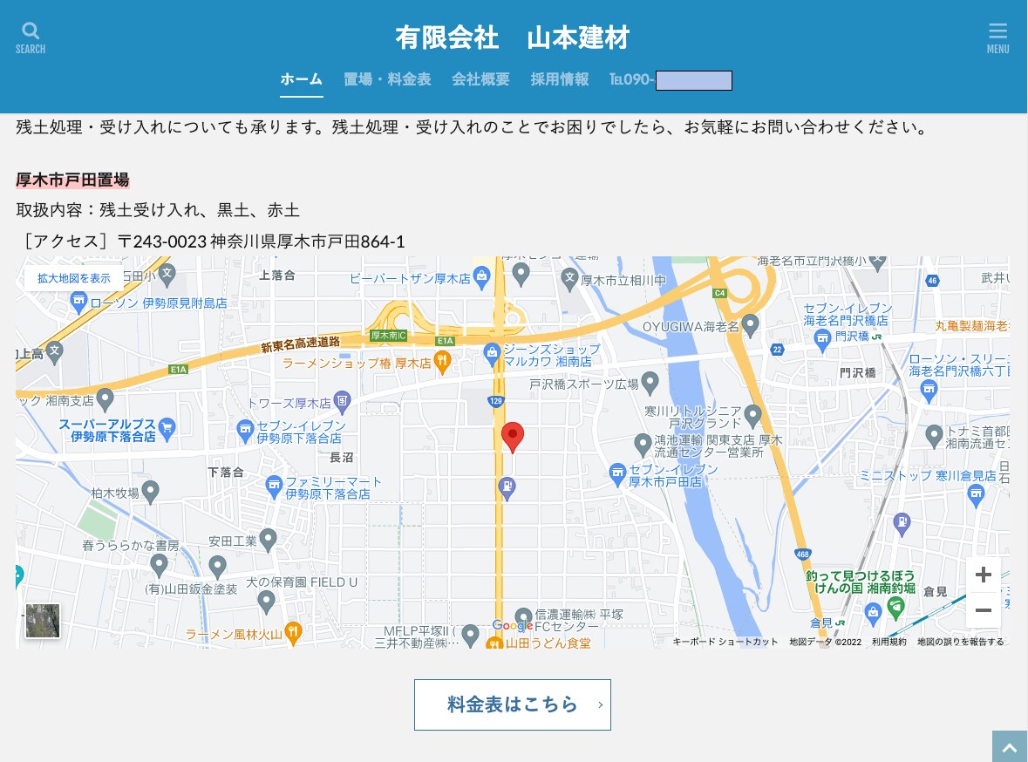
Task: Click 地図の誤りを報告する link
Action: pyautogui.click(x=961, y=642)
